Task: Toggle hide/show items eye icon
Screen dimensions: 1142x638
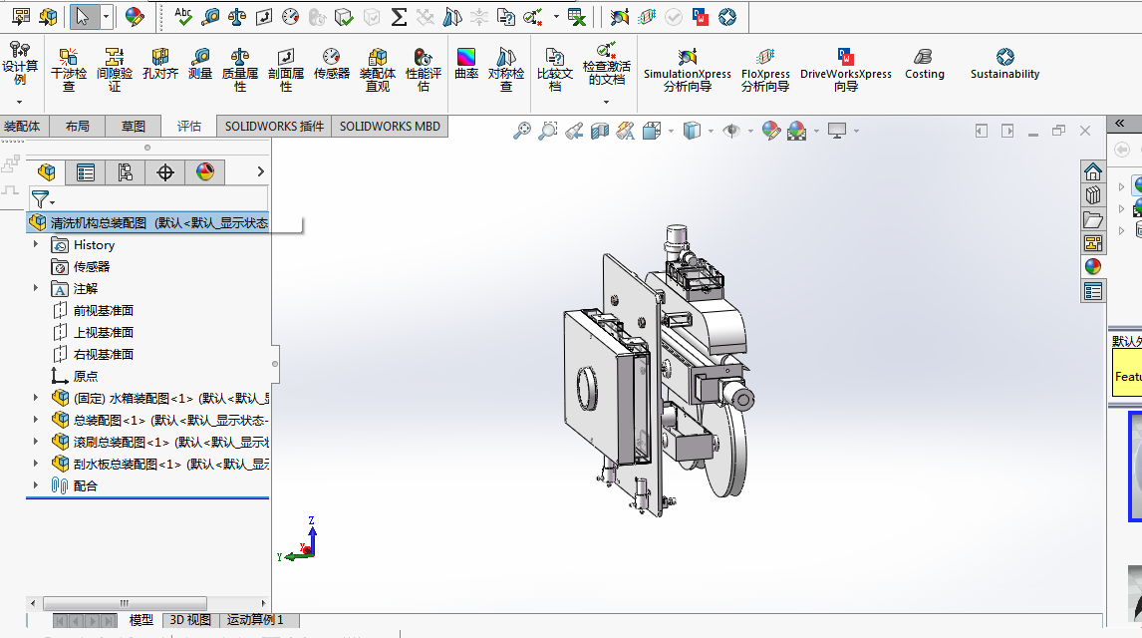Action: tap(732, 131)
